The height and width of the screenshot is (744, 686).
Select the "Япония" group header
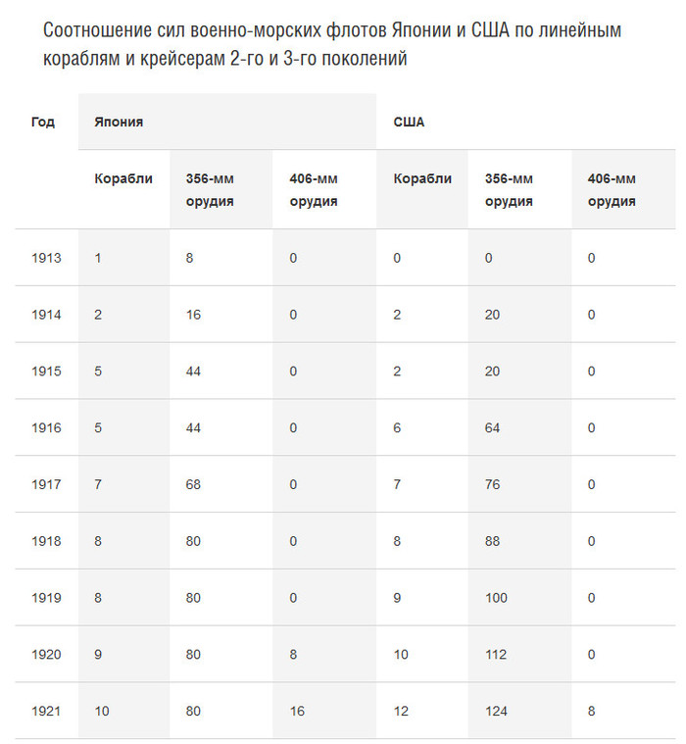(119, 123)
